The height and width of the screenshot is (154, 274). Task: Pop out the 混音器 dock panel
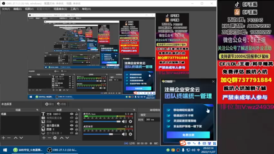coord(134,110)
